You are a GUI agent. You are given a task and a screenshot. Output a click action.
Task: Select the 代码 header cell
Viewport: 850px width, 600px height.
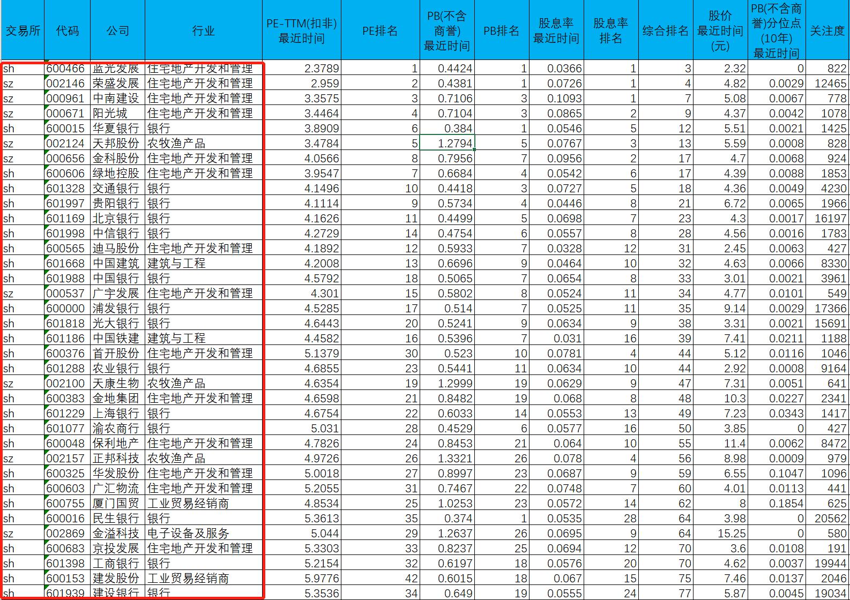pyautogui.click(x=68, y=31)
